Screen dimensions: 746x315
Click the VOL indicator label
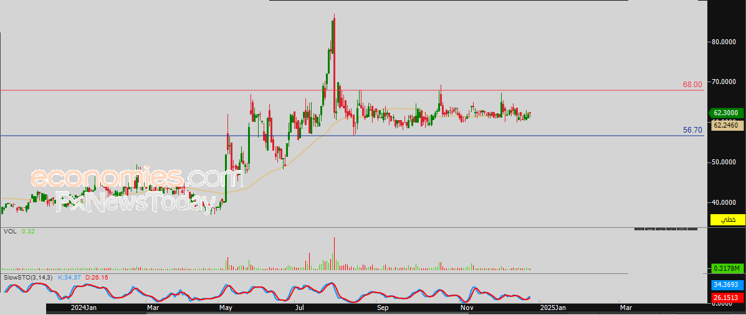(x=10, y=232)
